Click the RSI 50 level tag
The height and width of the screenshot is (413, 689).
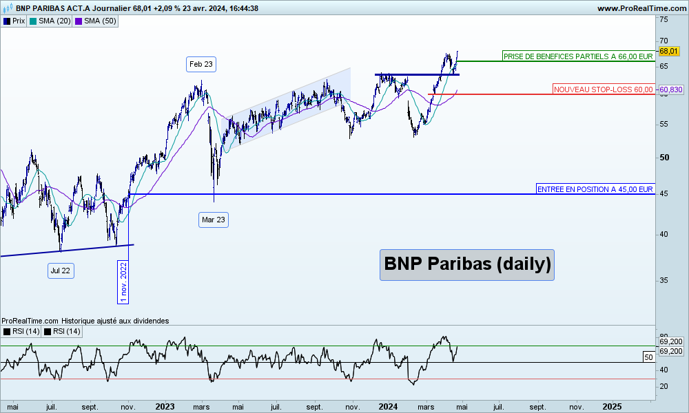(648, 357)
